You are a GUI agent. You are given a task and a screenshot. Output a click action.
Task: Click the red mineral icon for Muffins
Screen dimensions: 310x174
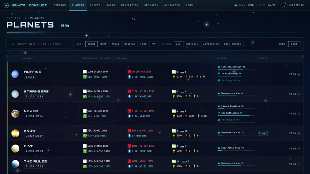pyautogui.click(x=129, y=72)
